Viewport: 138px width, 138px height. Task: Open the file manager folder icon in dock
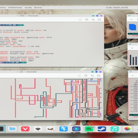pos(12,129)
